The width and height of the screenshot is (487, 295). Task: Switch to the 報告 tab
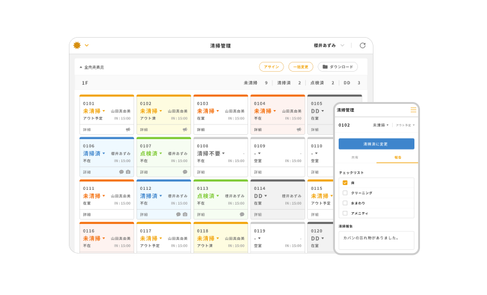pyautogui.click(x=398, y=158)
